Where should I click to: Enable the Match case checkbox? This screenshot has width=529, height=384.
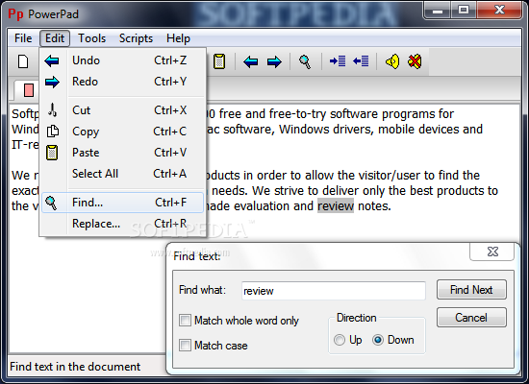click(x=185, y=346)
